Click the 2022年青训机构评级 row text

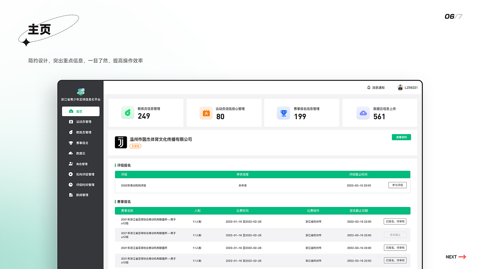point(133,185)
